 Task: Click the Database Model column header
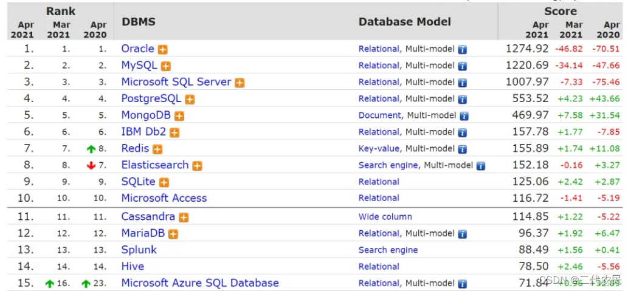pos(405,22)
